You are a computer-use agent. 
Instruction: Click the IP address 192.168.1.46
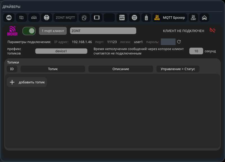pos(82,42)
